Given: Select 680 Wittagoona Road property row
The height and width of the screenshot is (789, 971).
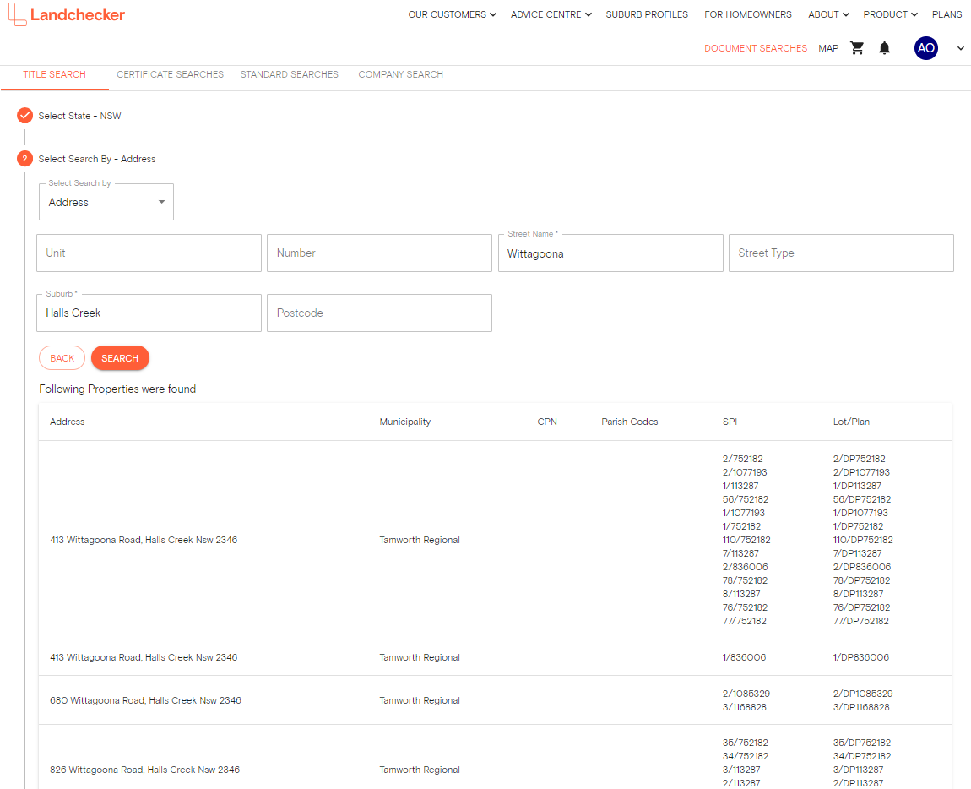Looking at the screenshot, I should (x=495, y=700).
